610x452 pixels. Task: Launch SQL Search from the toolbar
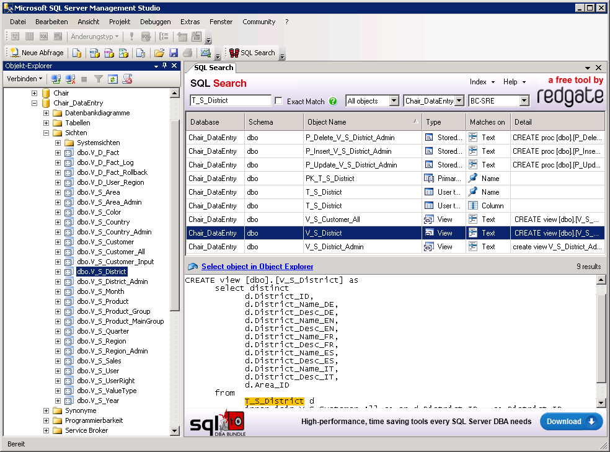tap(252, 53)
